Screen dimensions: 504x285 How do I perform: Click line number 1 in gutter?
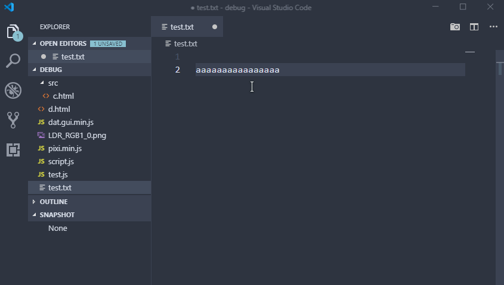[x=177, y=57]
